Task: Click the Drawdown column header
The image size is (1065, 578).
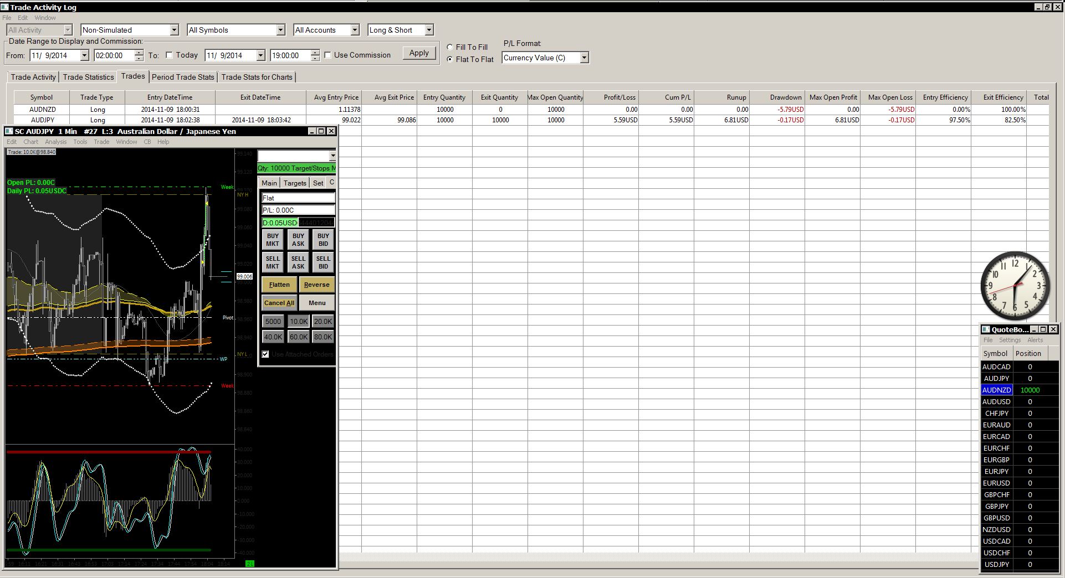Action: [x=777, y=97]
